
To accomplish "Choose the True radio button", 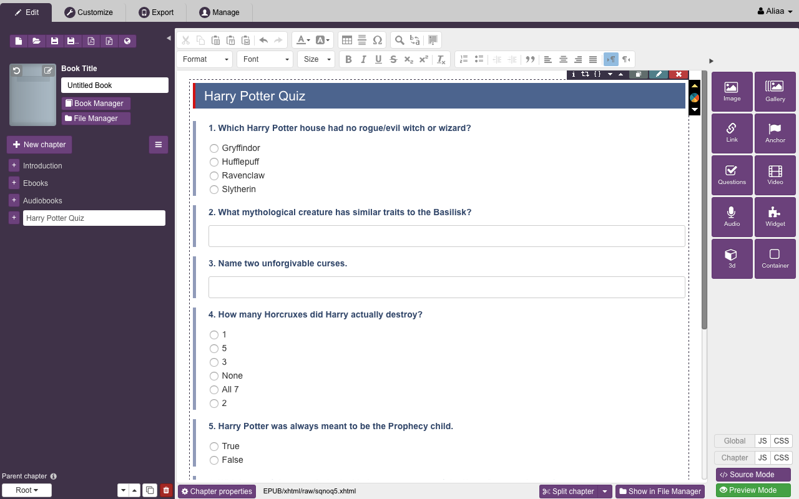I will pyautogui.click(x=214, y=447).
